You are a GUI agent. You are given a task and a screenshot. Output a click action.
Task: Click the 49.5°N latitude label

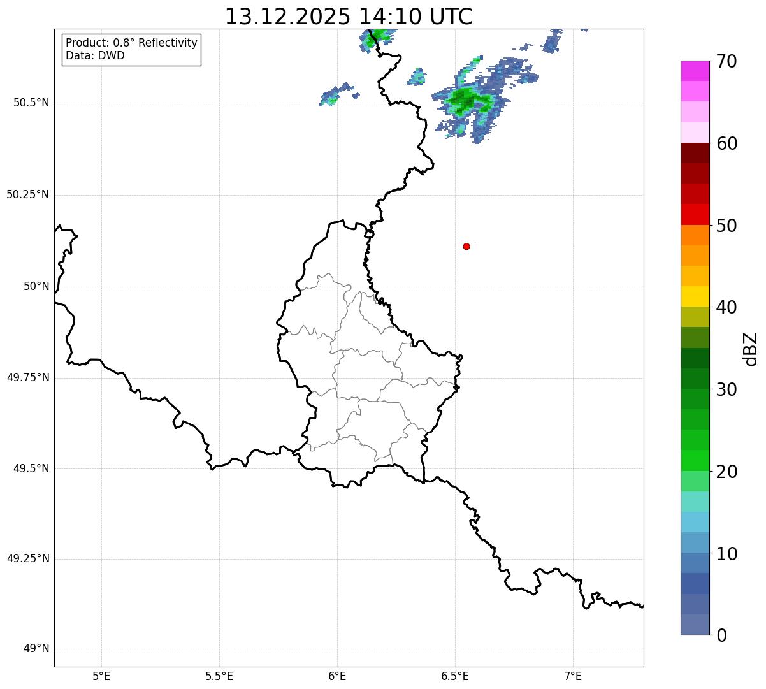pyautogui.click(x=31, y=468)
